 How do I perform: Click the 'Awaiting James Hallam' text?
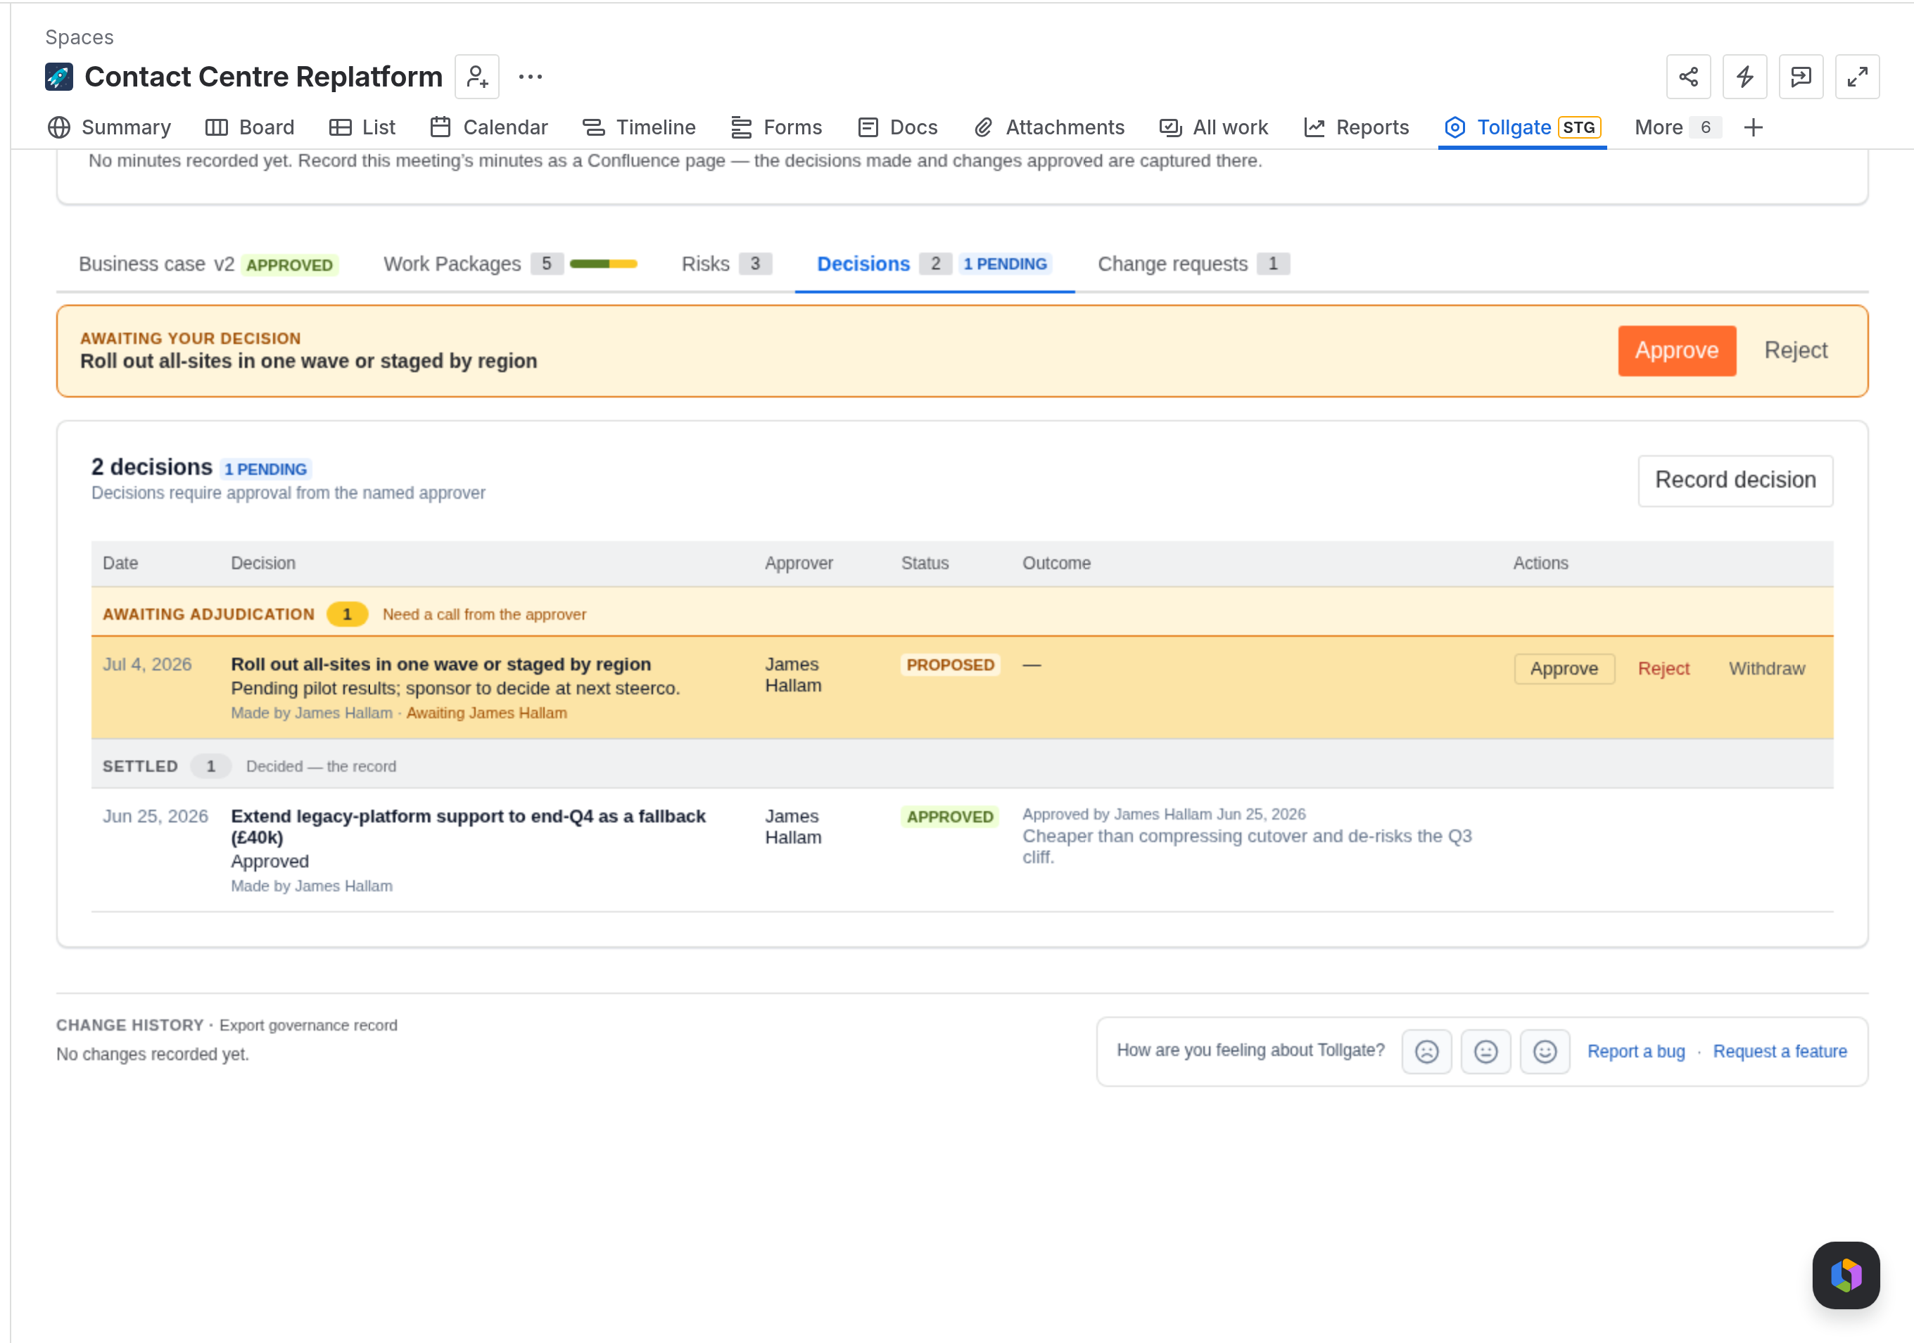[x=486, y=713]
